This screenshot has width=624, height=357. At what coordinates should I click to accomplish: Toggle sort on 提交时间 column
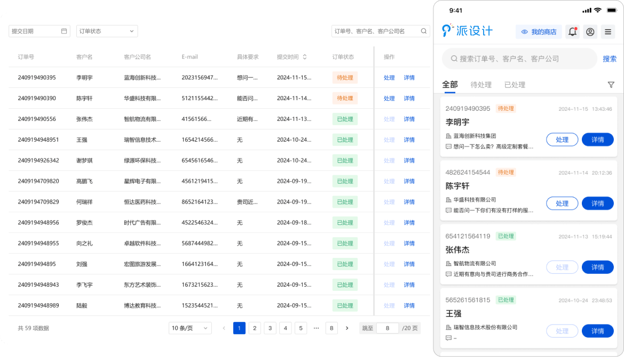[x=305, y=57]
